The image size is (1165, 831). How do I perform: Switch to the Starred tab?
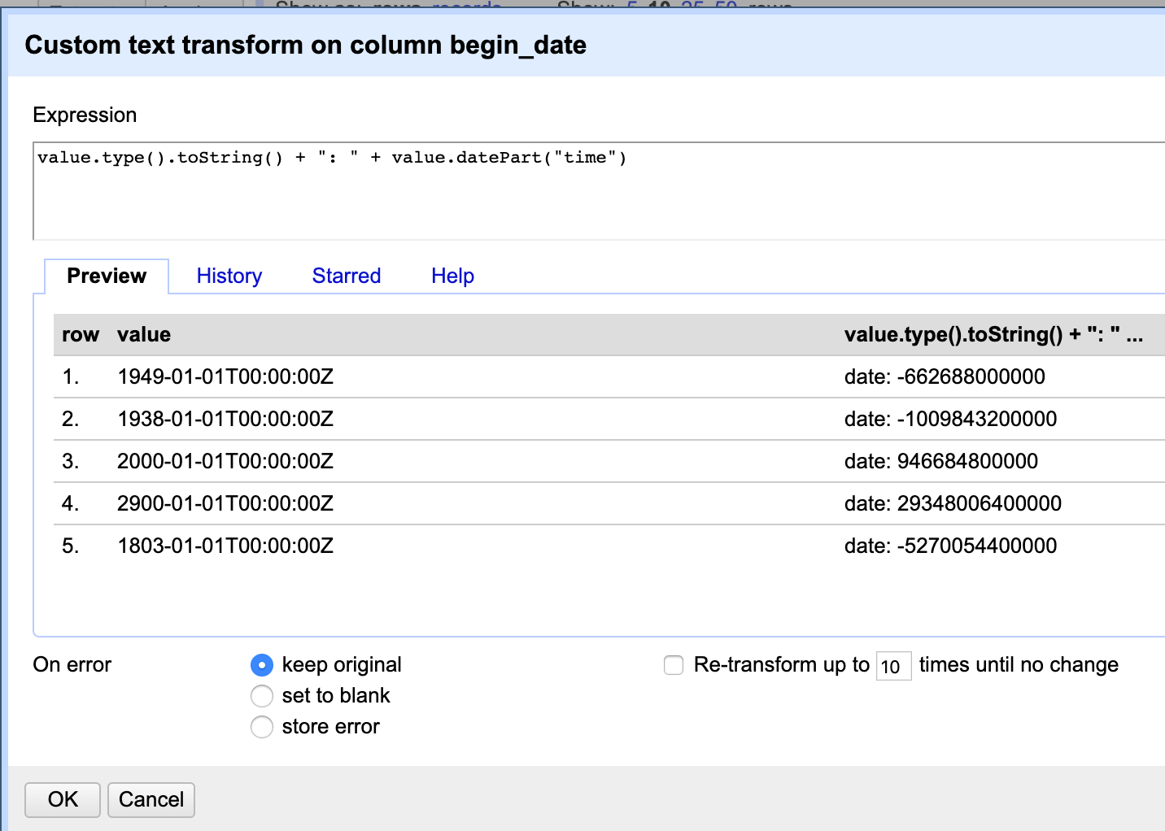coord(347,276)
